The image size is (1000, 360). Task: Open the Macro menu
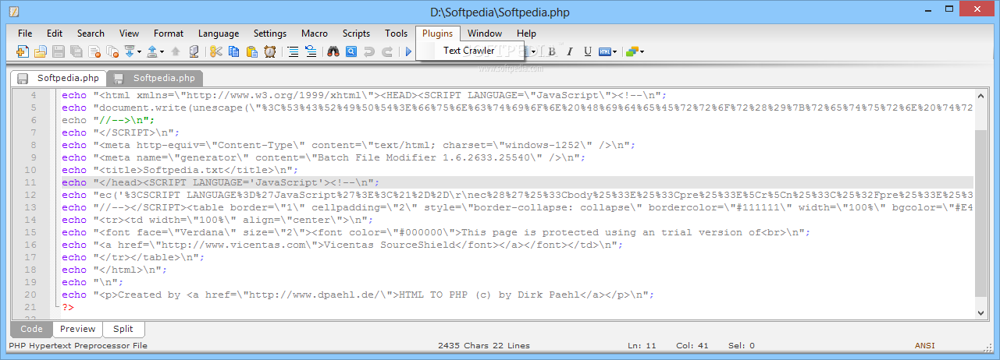point(315,34)
